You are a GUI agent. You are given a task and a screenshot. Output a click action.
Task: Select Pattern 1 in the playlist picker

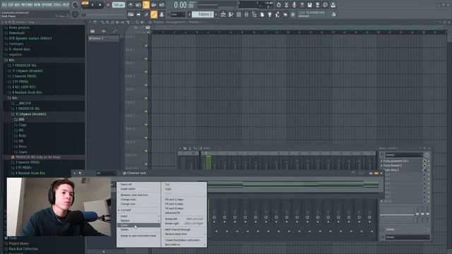[x=104, y=38]
